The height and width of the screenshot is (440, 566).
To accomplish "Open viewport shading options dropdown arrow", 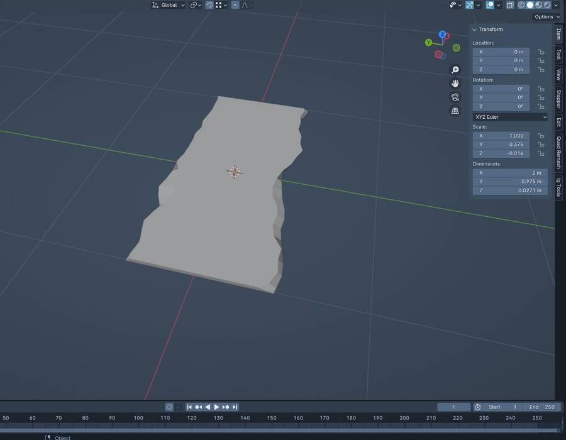I will pos(556,5).
